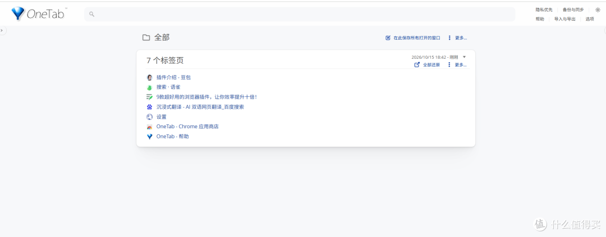The width and height of the screenshot is (606, 237).
Task: Click 在此保存所有打开的窗口
Action: (x=416, y=38)
